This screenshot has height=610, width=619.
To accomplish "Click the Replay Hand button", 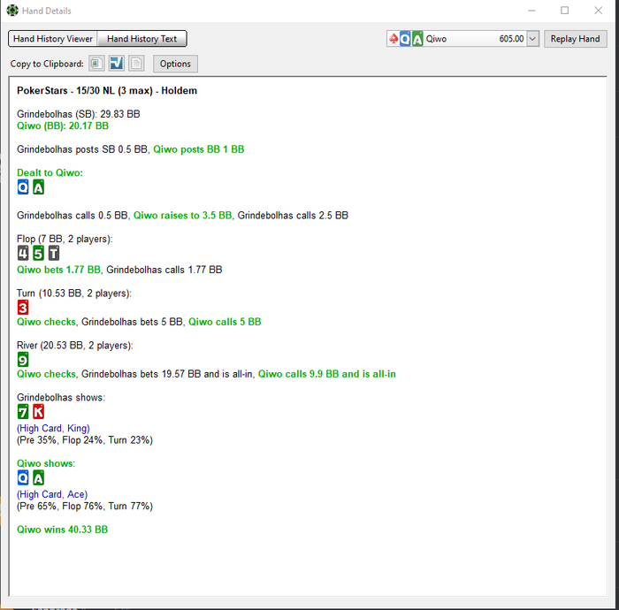I will (x=575, y=39).
